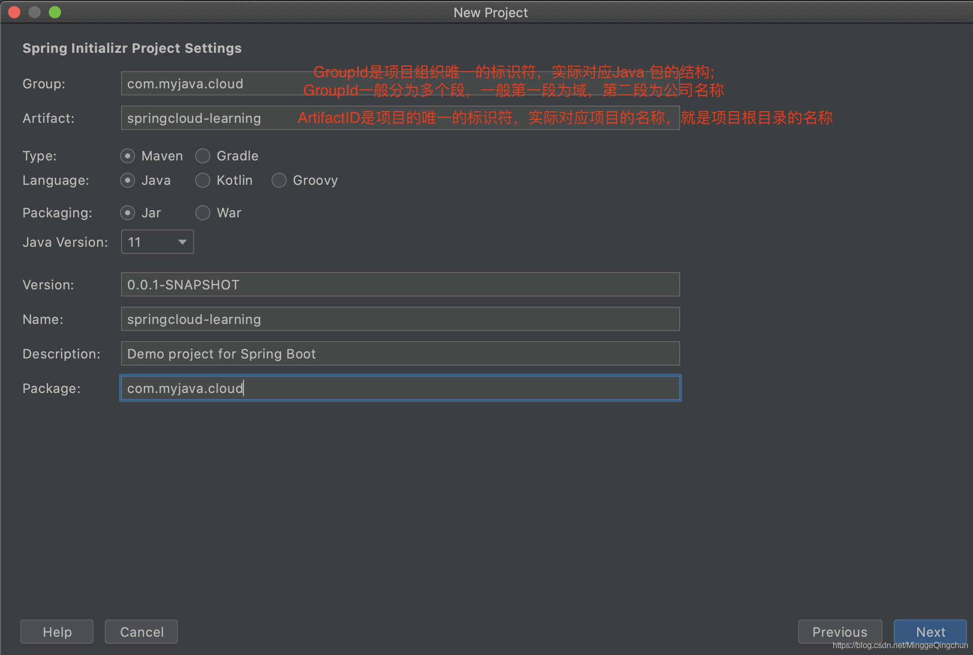
Task: Zoom the New Project window with green button
Action: tap(55, 12)
